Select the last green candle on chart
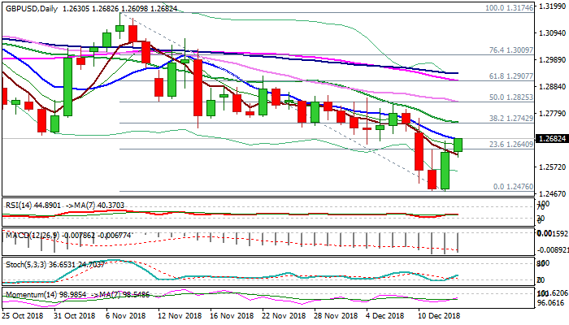Screen dimensions: 569x325 click(x=458, y=144)
